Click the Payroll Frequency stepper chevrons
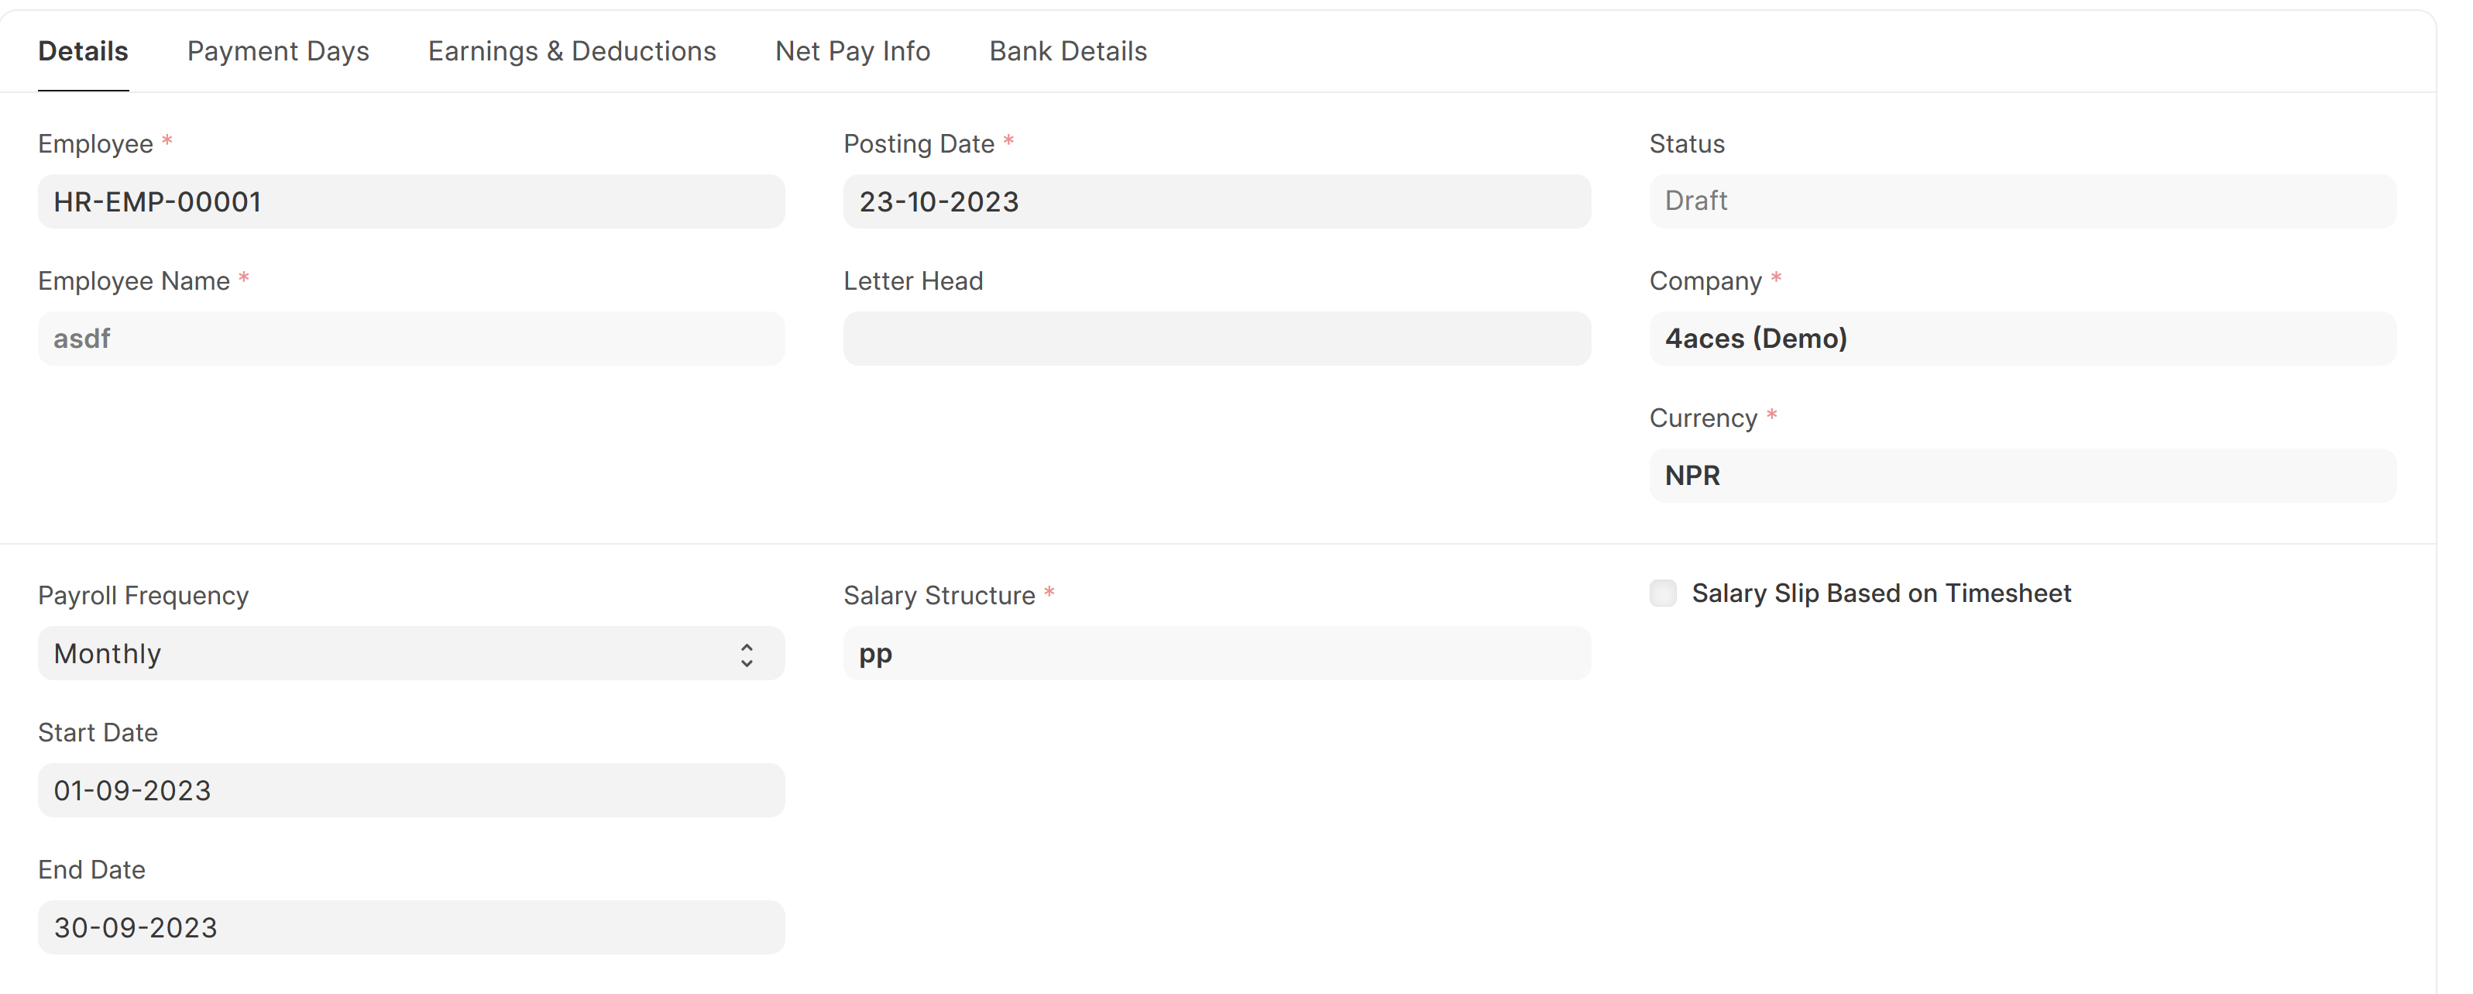 tap(748, 653)
